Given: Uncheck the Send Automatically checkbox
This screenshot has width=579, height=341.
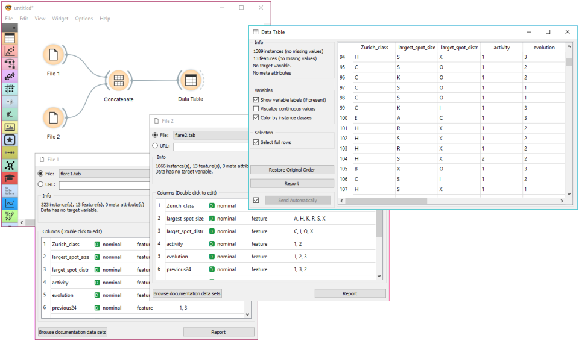Looking at the screenshot, I should 256,200.
